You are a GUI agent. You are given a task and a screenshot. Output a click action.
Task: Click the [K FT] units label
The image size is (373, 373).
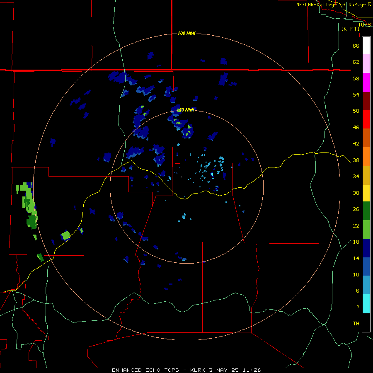[x=350, y=29]
